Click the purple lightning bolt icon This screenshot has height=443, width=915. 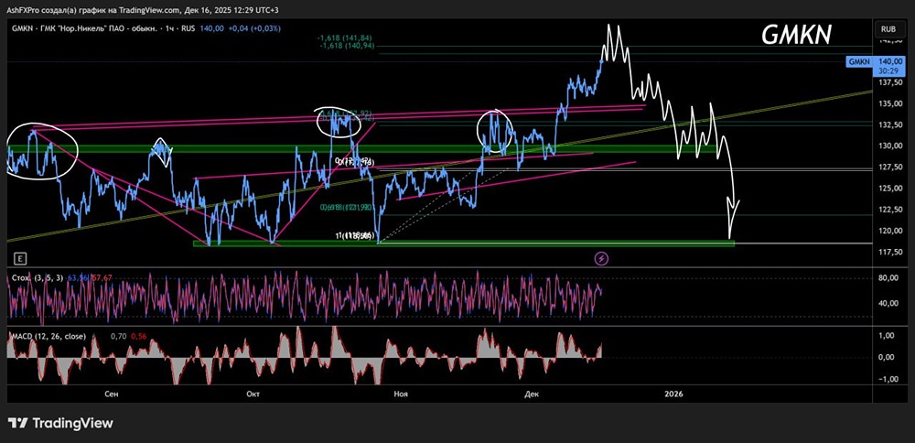point(602,257)
